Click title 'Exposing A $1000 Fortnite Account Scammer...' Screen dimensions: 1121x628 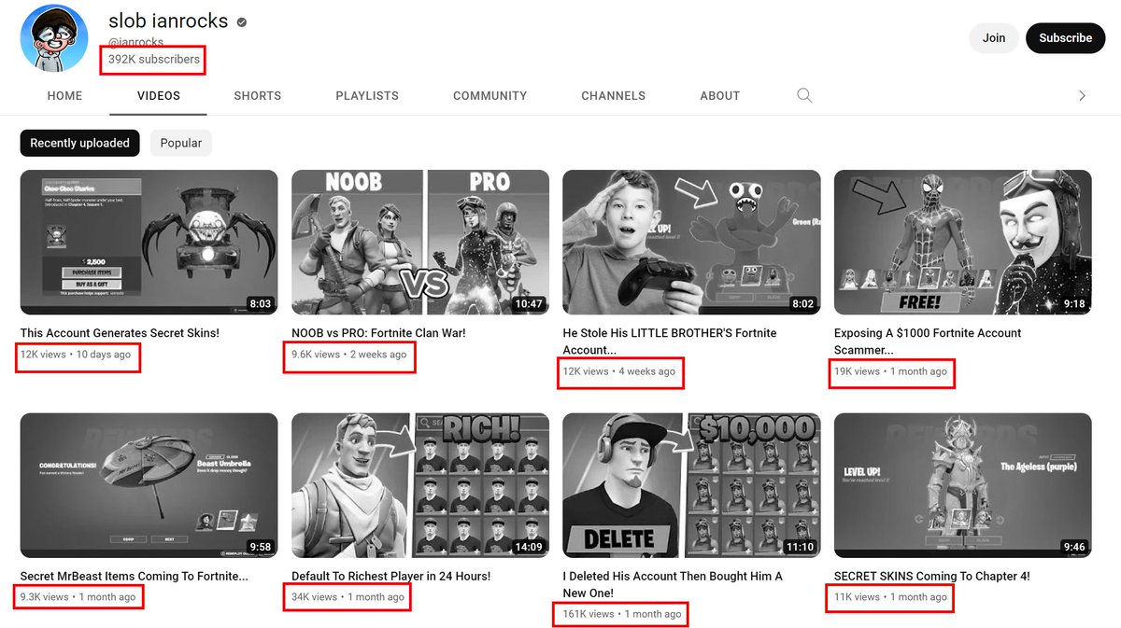pyautogui.click(x=928, y=342)
